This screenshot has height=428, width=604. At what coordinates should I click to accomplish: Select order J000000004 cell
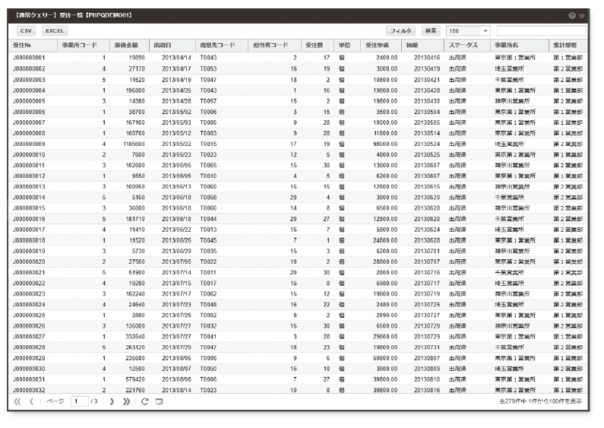pos(29,90)
